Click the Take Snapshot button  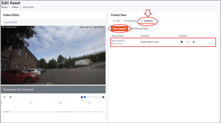119,29
